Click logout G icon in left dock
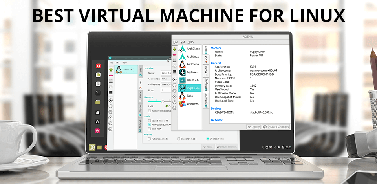This screenshot has height=184, width=377. pos(98,122)
